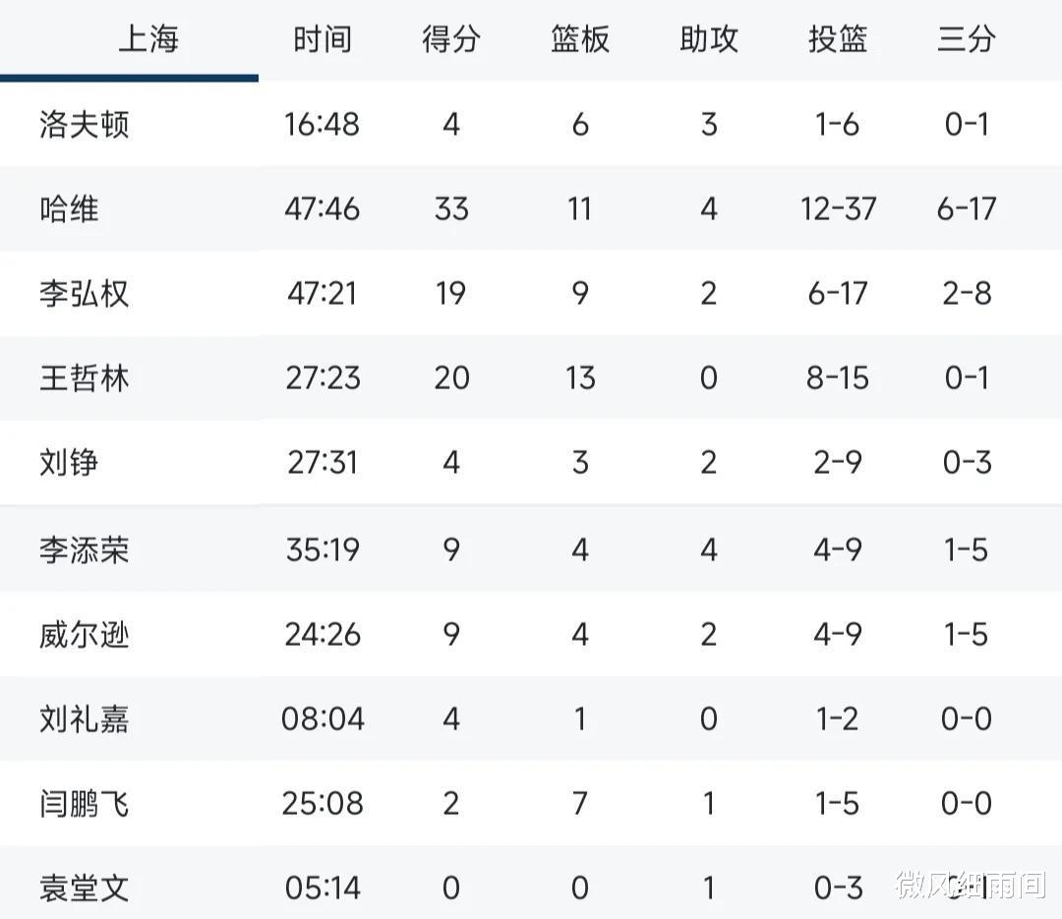1062x919 pixels.
Task: Sort by the 投篮 column header
Action: pos(838,38)
